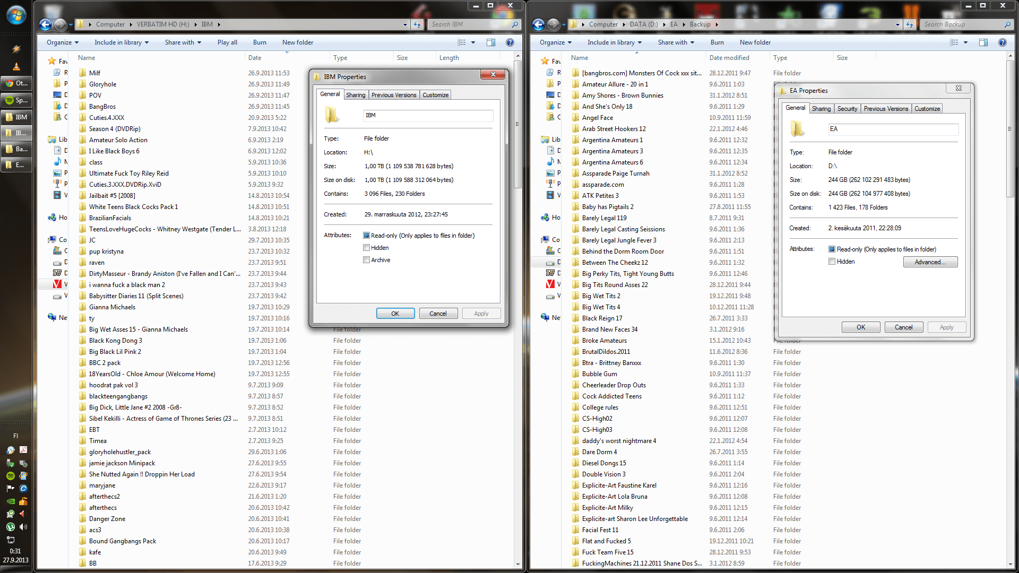Toggle Read-only checkbox in IBM Properties

366,236
